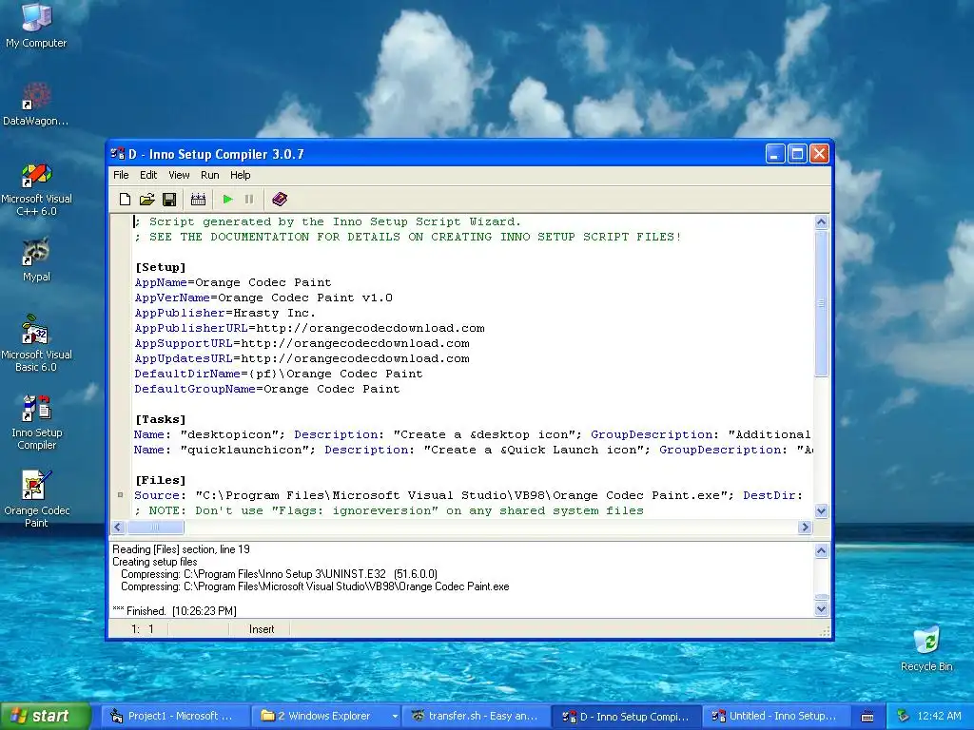
Task: Open the 2 Windows Explorer taskbar group
Action: (327, 717)
